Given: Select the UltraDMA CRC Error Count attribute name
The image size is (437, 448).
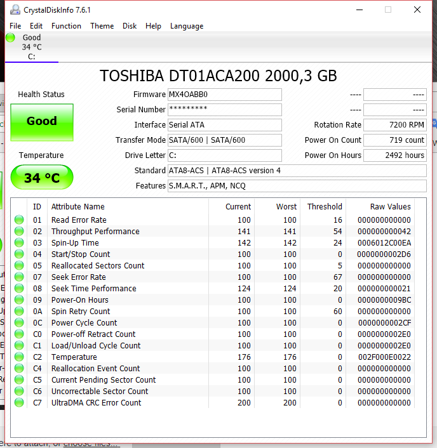Looking at the screenshot, I should (x=97, y=403).
